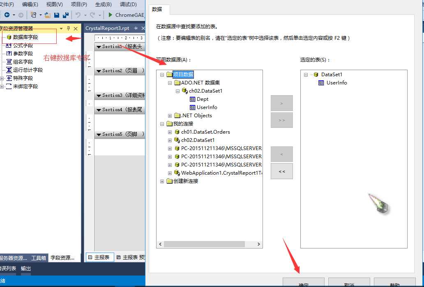424x287 pixels.
Task: Open the 编辑(E) menu
Action: [x=30, y=5]
